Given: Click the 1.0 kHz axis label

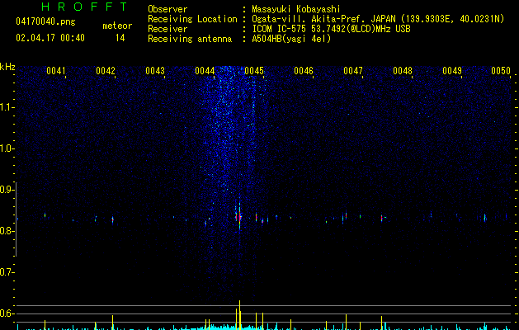Looking at the screenshot, I should [x=6, y=148].
